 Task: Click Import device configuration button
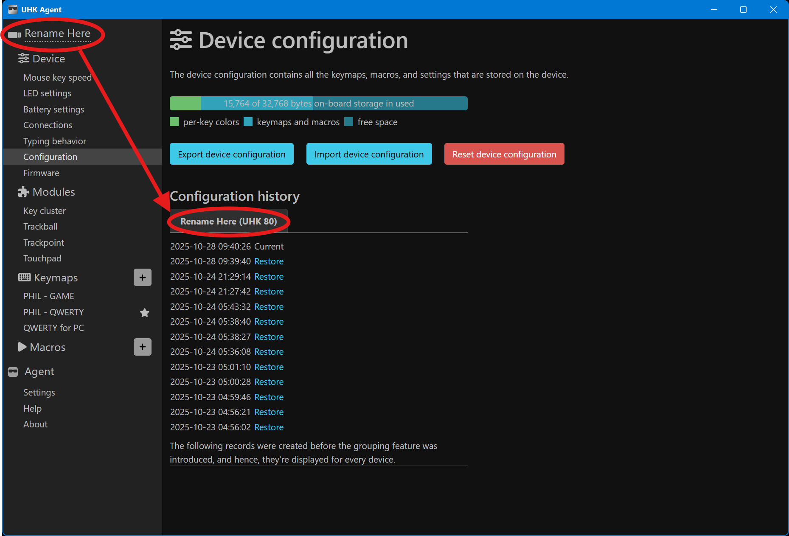pos(369,154)
